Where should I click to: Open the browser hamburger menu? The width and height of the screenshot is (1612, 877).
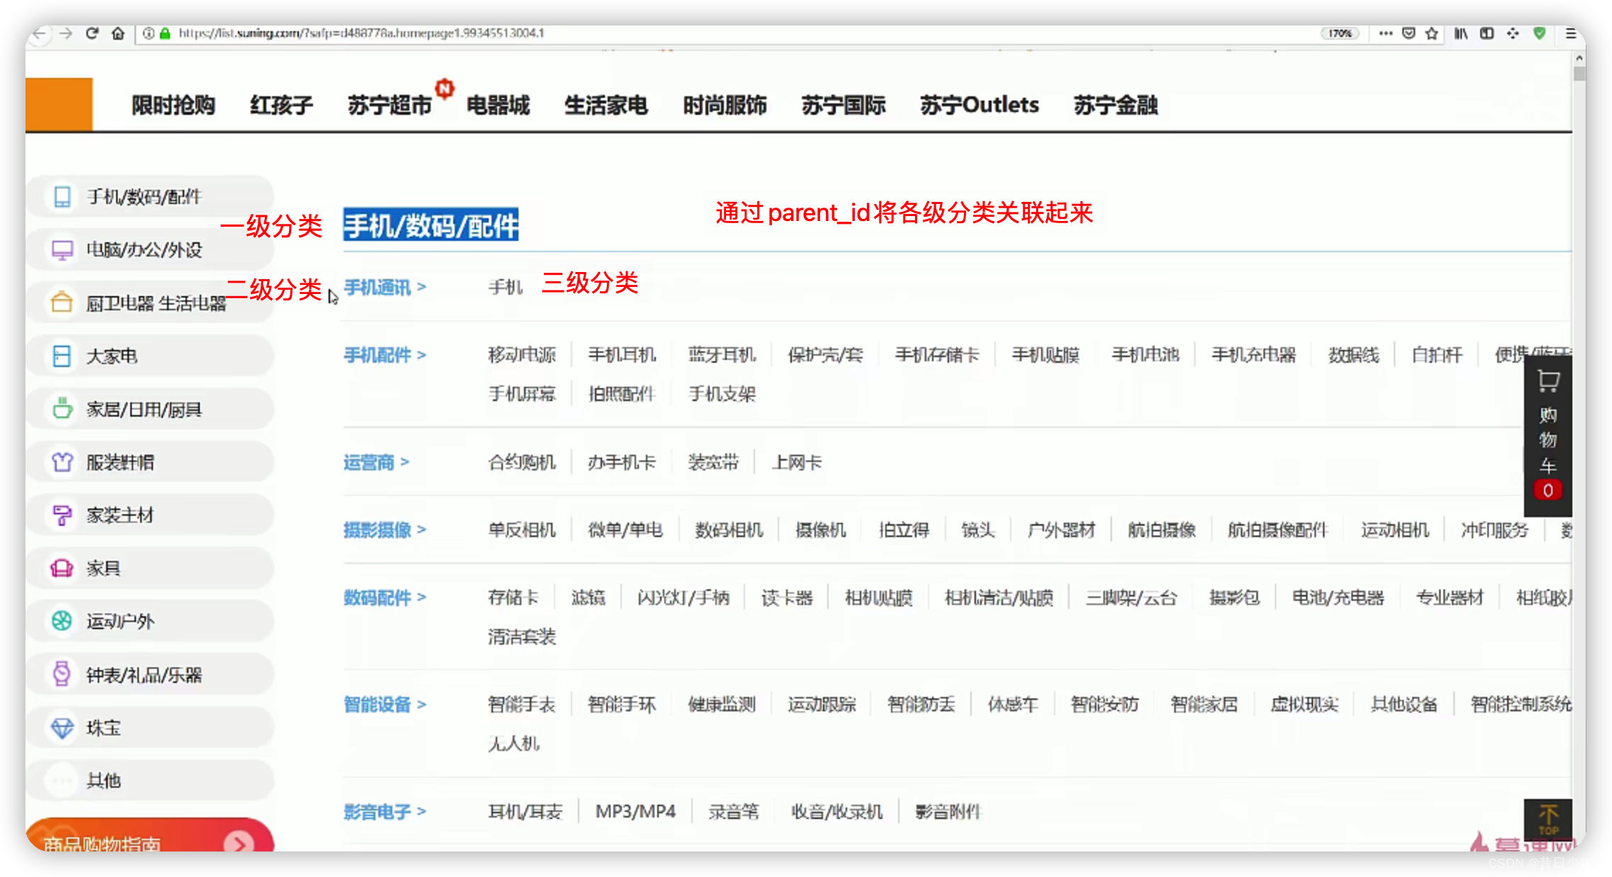[1570, 33]
